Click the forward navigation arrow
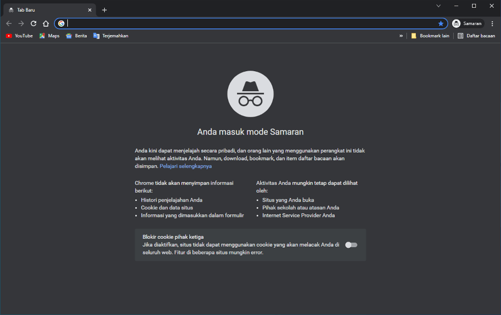This screenshot has height=315, width=501. (21, 23)
